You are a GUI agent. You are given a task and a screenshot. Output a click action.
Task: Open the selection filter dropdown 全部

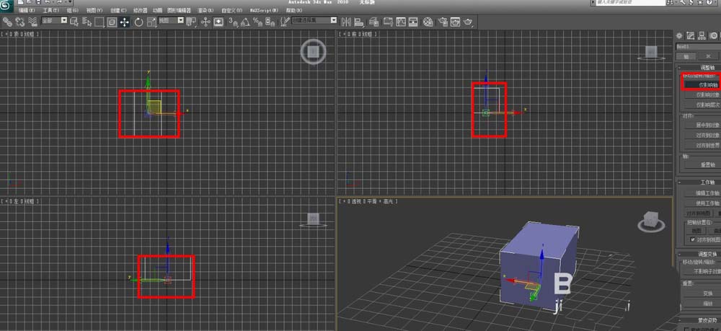(x=54, y=21)
